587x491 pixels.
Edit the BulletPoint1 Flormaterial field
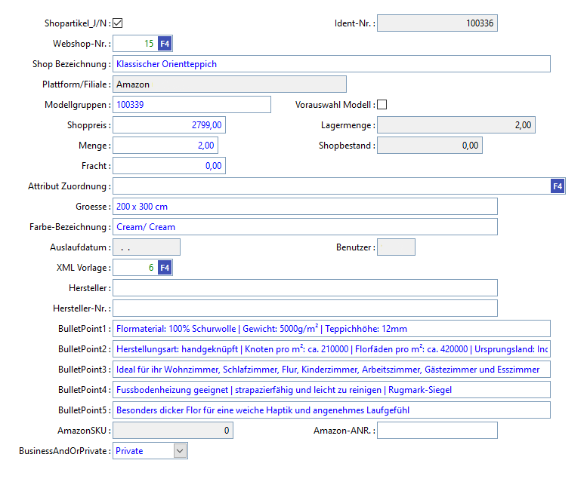[332, 329]
